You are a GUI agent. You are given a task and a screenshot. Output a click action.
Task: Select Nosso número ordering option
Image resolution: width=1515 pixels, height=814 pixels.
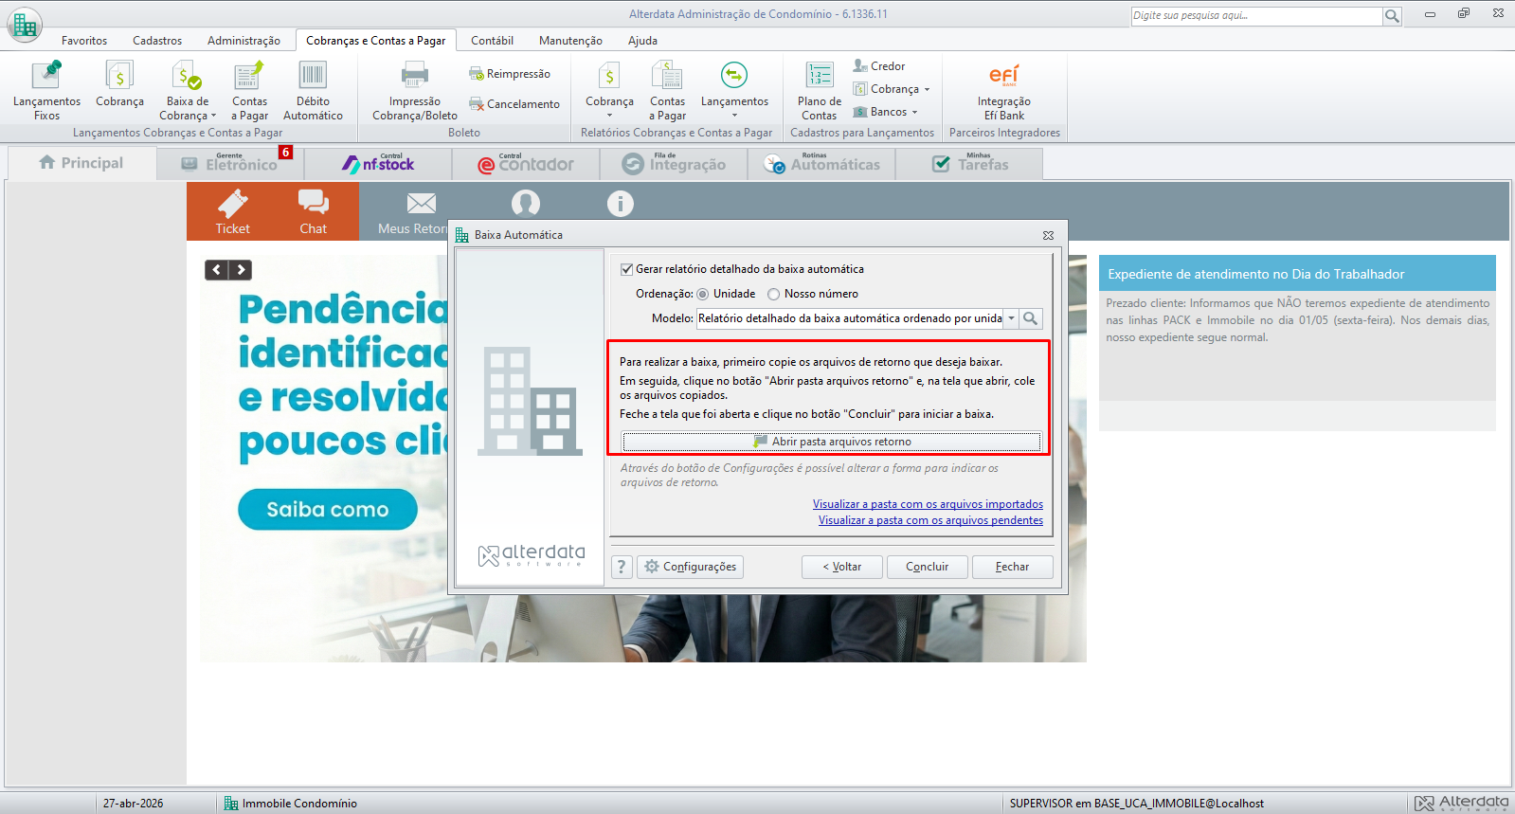coord(773,294)
